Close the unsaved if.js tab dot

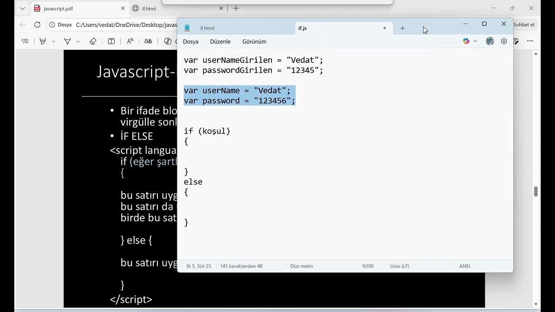click(x=384, y=28)
